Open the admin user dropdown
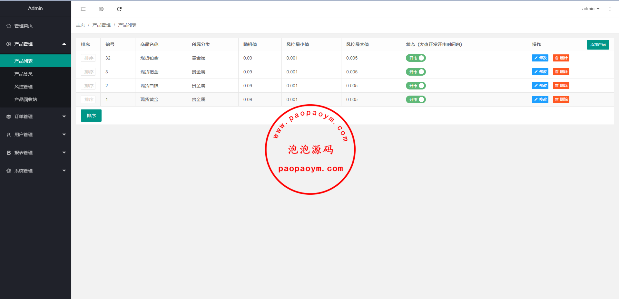The height and width of the screenshot is (299, 619). coord(591,9)
